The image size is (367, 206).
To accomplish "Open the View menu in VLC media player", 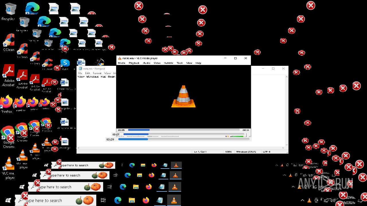I will (x=189, y=63).
